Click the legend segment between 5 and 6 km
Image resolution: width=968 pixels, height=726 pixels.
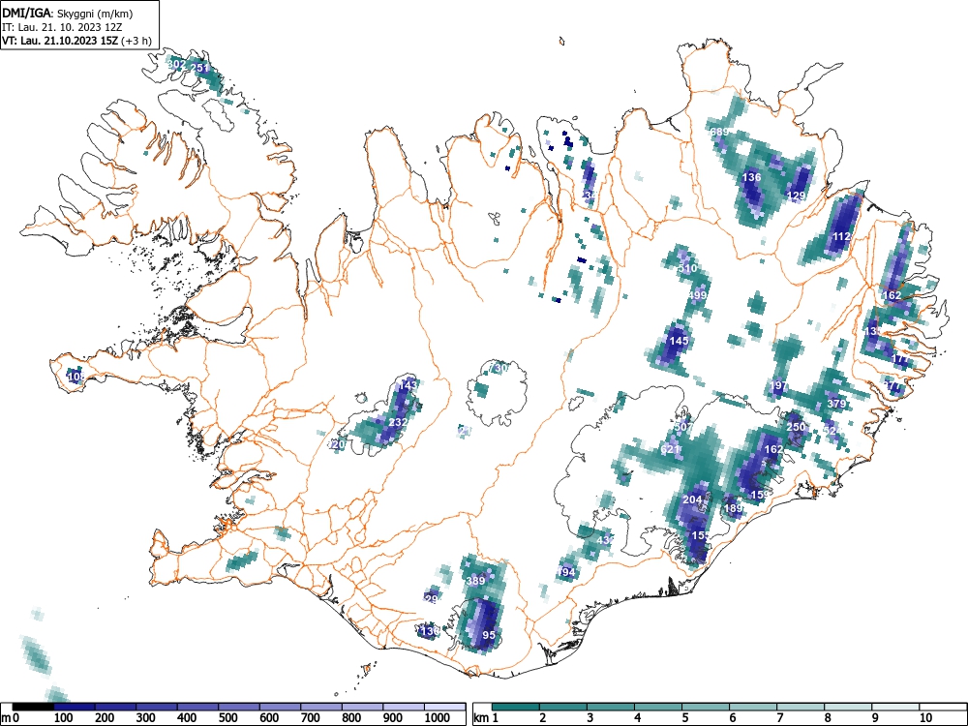click(x=706, y=707)
